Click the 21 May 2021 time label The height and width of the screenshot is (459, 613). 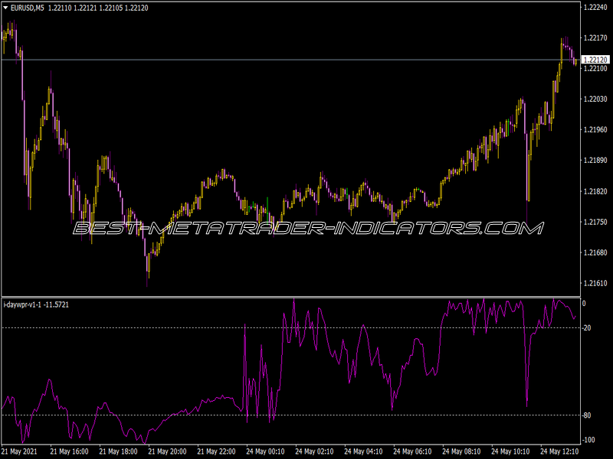[20, 451]
